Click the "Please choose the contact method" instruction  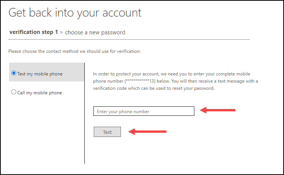point(74,51)
